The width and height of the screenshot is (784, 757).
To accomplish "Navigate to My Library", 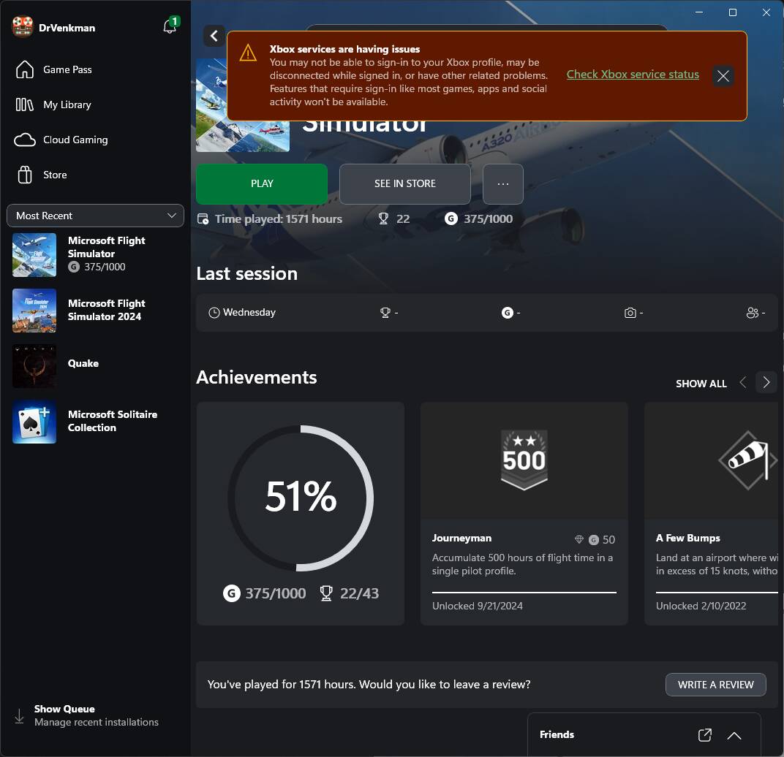I will click(x=67, y=104).
